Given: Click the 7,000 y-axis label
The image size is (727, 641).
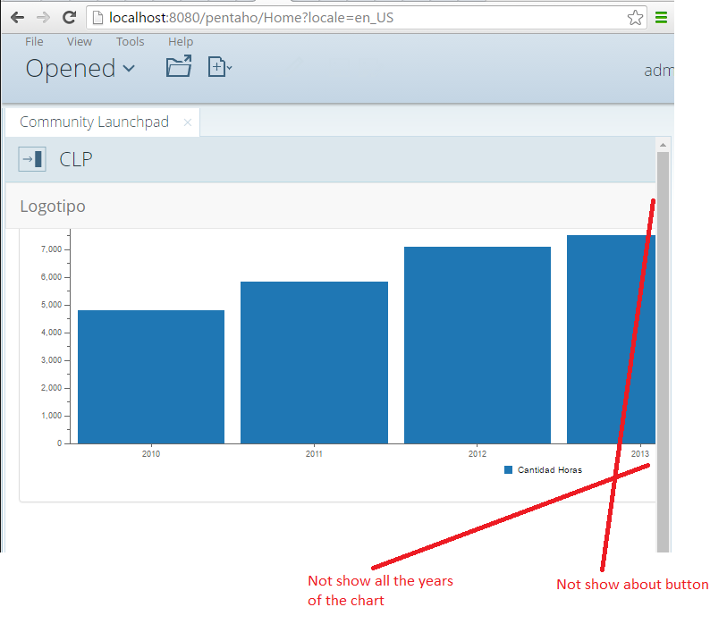Looking at the screenshot, I should [51, 249].
